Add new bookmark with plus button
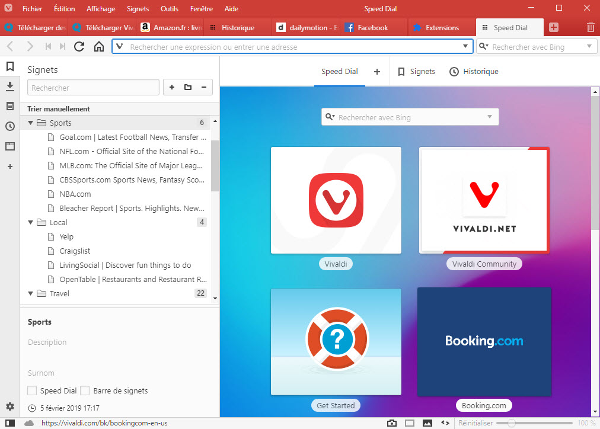The image size is (600, 429). [172, 87]
